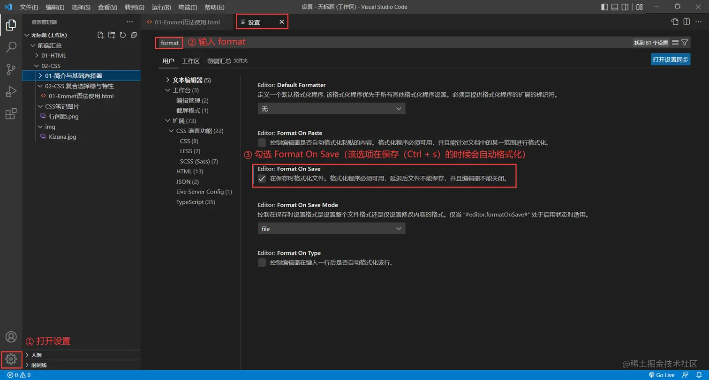
Task: Open the 帮助(H) menu
Action: click(x=214, y=7)
